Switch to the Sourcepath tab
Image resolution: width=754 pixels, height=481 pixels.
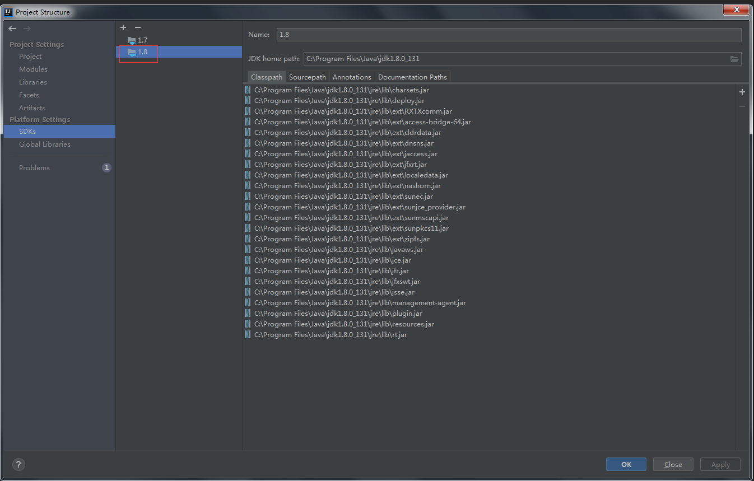[307, 77]
